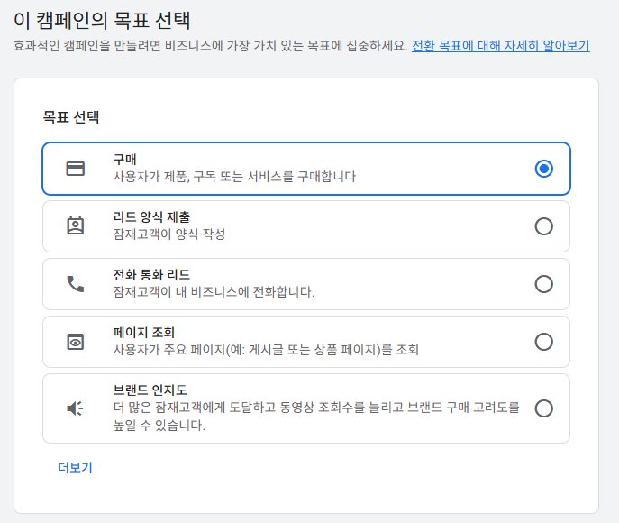Expand more goals with 더보기
The image size is (619, 523).
[x=75, y=468]
